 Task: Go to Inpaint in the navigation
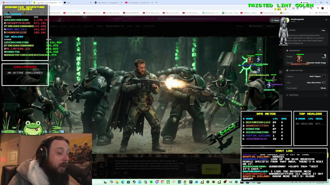tap(100, 26)
